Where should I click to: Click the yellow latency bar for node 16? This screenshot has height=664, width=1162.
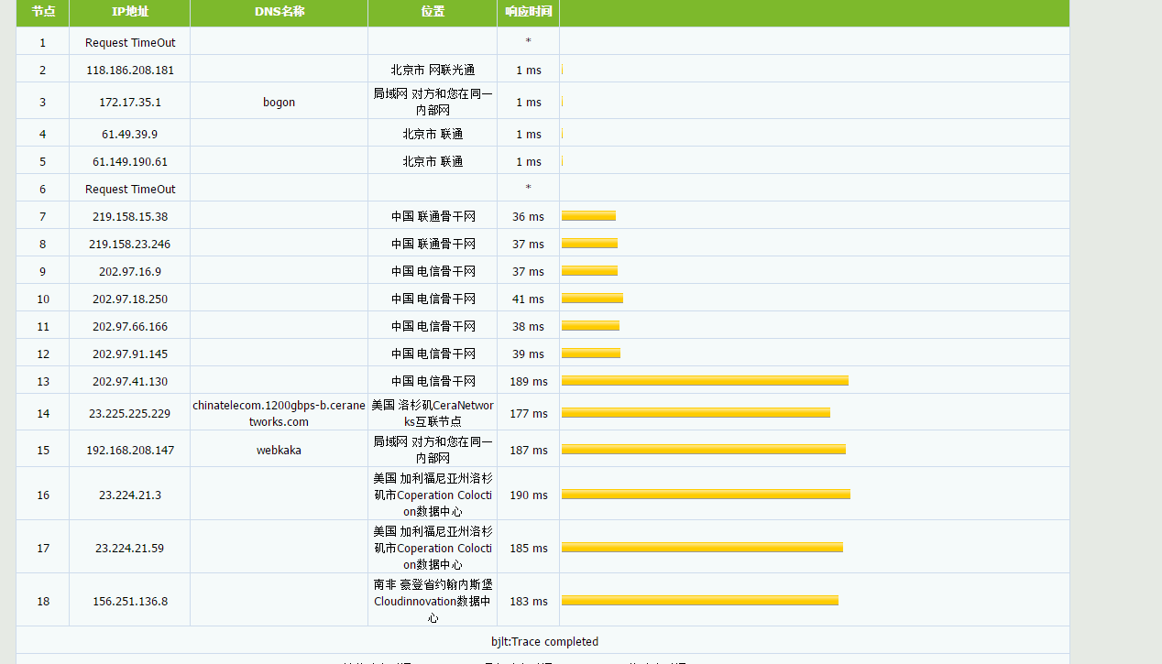pos(706,494)
